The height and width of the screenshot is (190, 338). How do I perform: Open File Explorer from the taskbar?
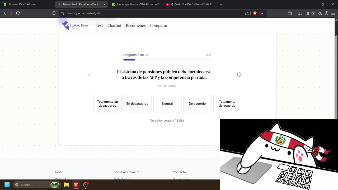tap(66, 185)
